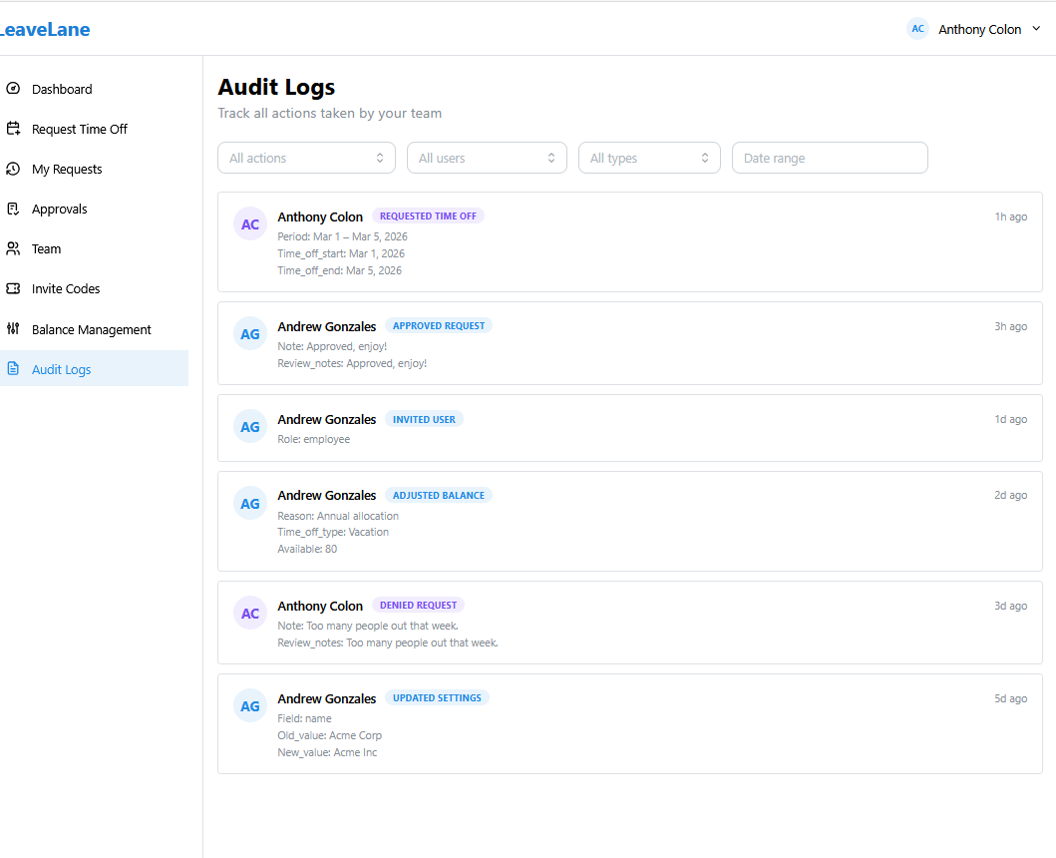1056x858 pixels.
Task: Open the All users filter dropdown
Action: (x=487, y=158)
